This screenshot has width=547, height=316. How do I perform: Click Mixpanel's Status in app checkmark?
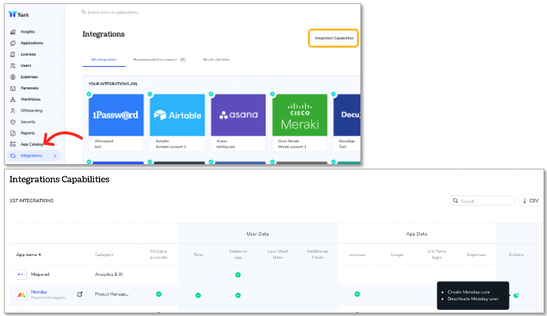[238, 275]
